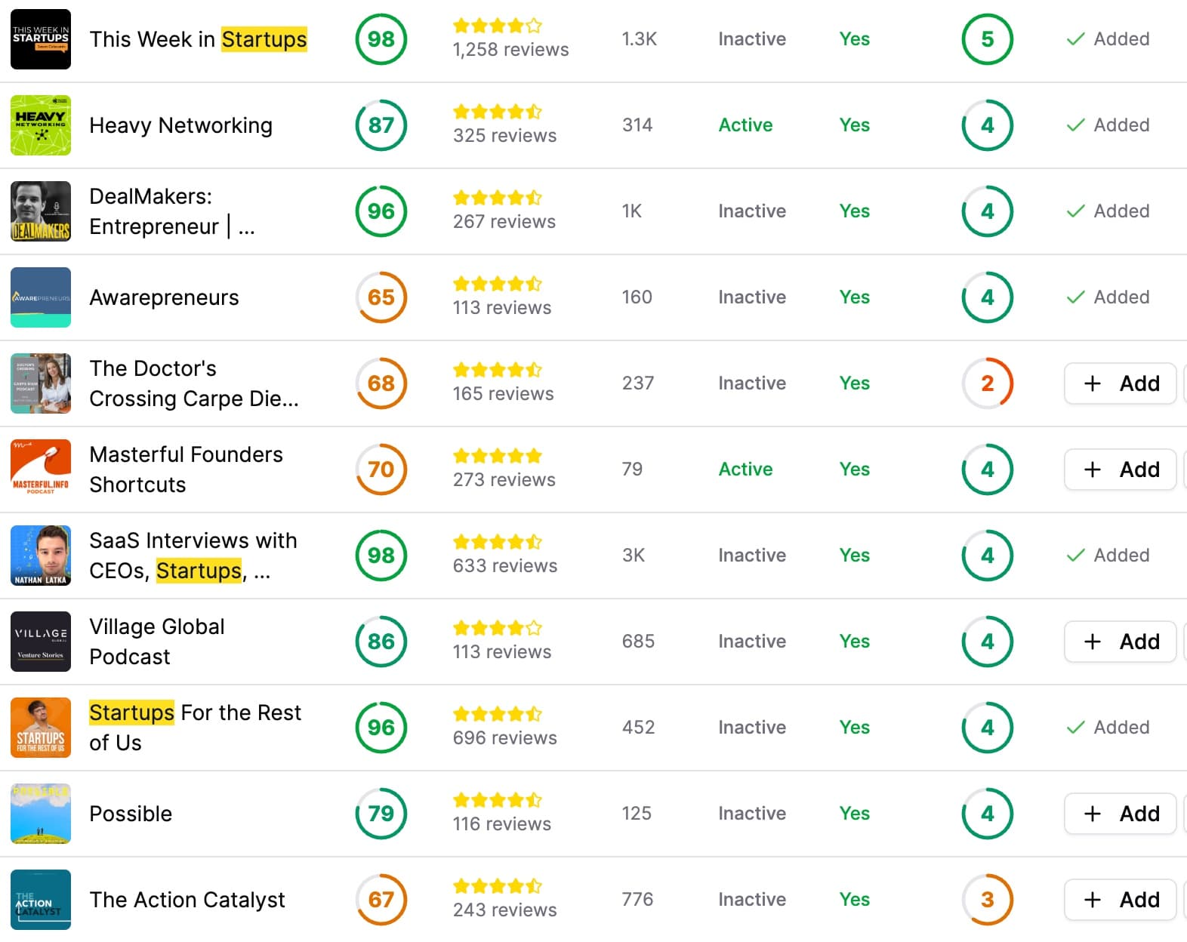1187x942 pixels.
Task: Click score badge 70 for Masterful Founders
Action: point(381,469)
